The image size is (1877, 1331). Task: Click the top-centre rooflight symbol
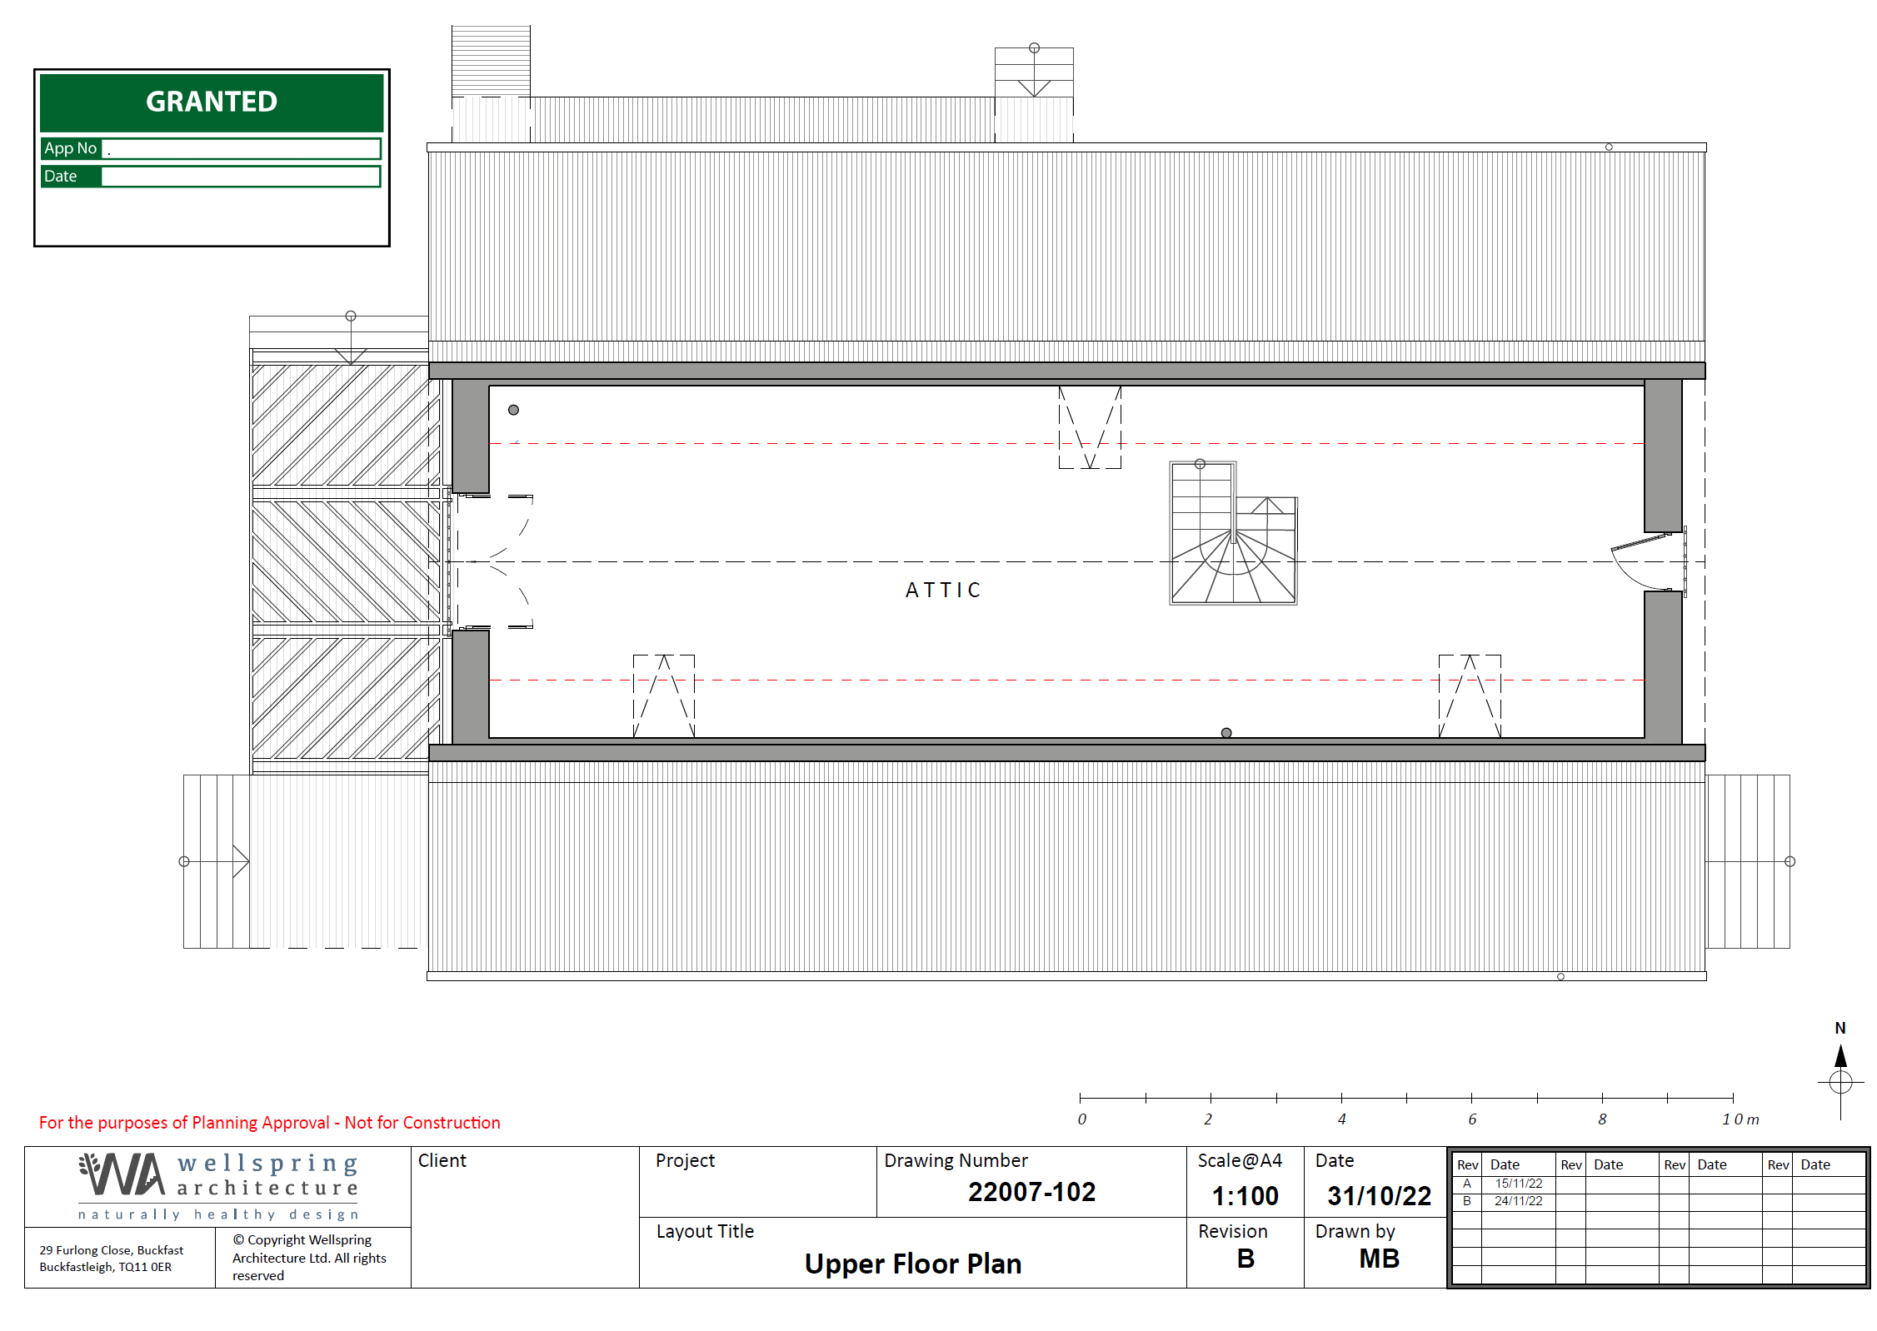click(x=1089, y=427)
